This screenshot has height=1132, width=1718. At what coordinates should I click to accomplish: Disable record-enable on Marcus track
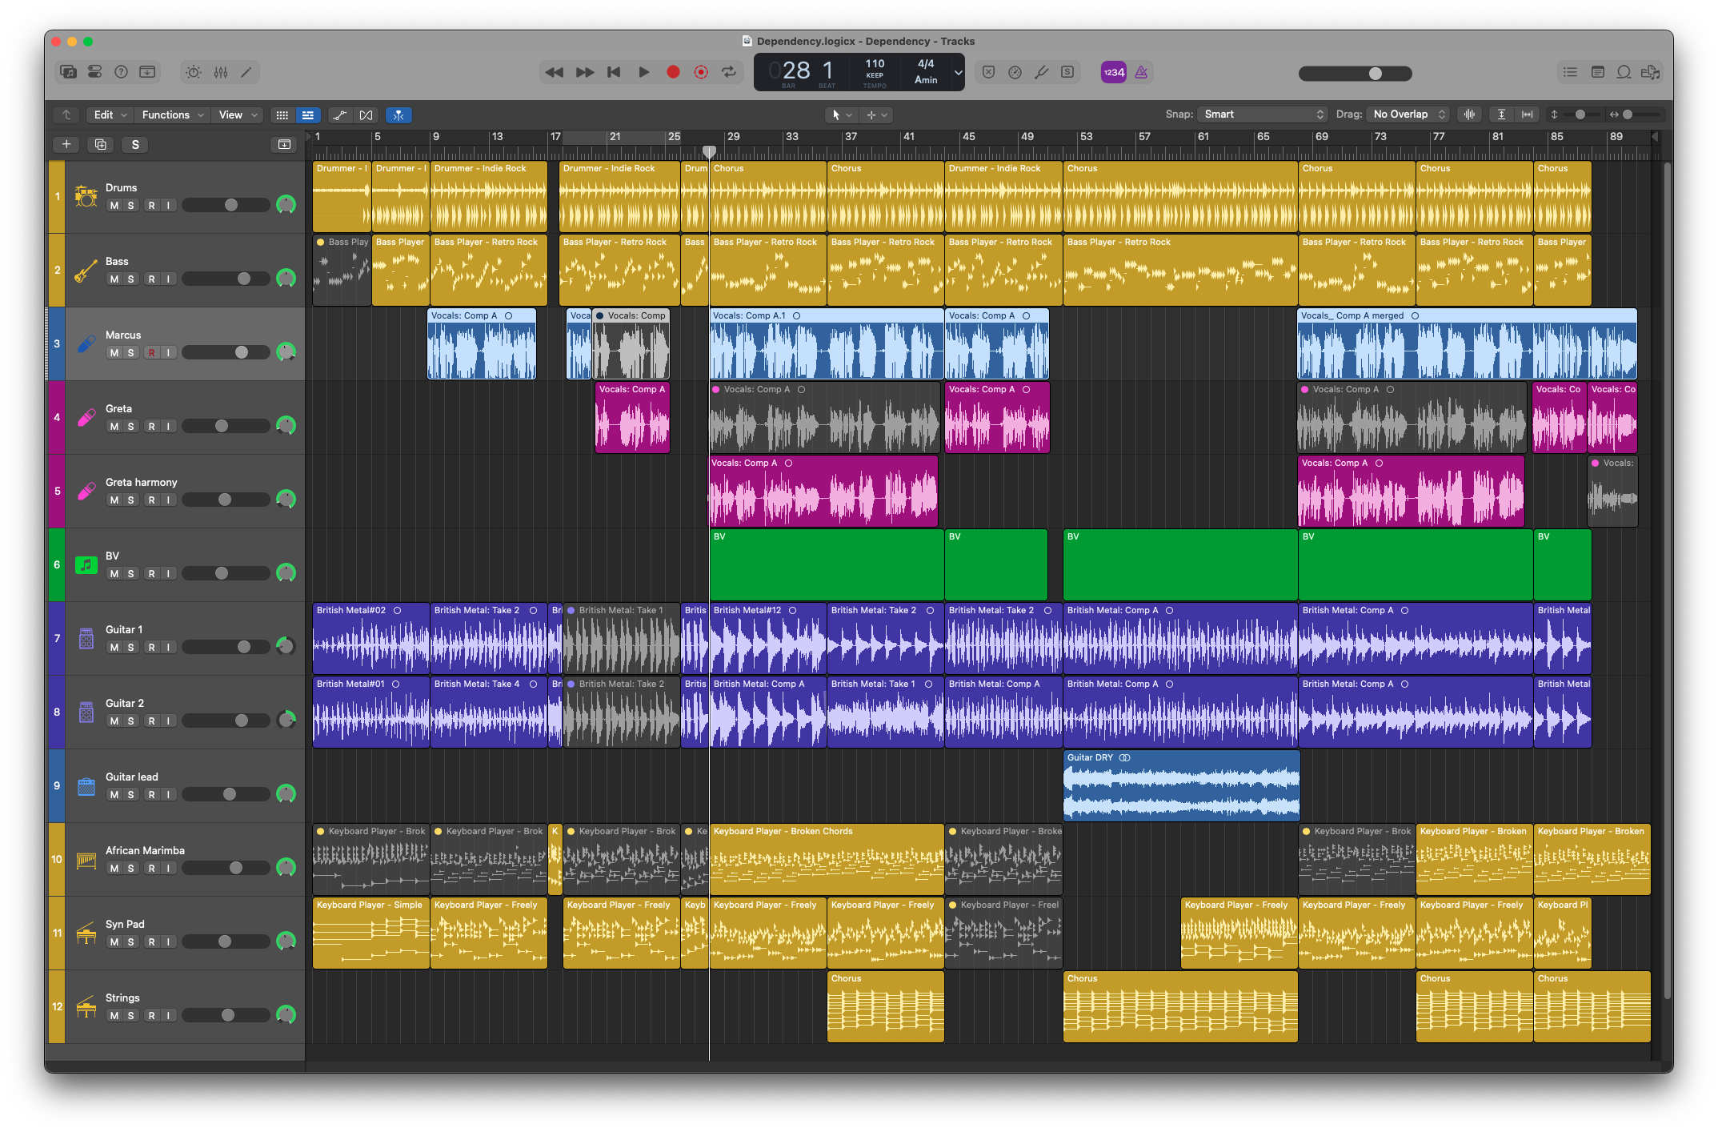coord(152,352)
